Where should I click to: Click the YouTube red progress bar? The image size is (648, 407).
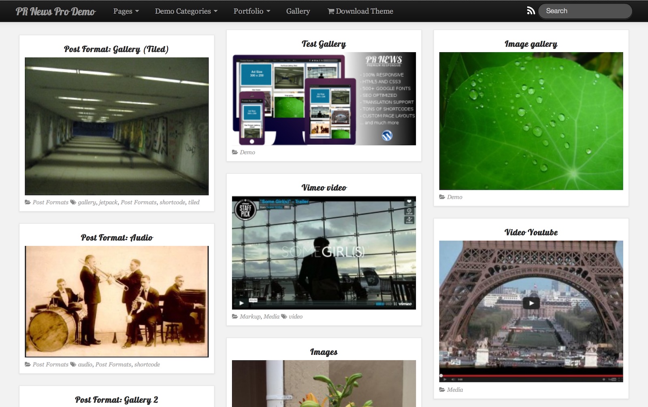coord(531,375)
